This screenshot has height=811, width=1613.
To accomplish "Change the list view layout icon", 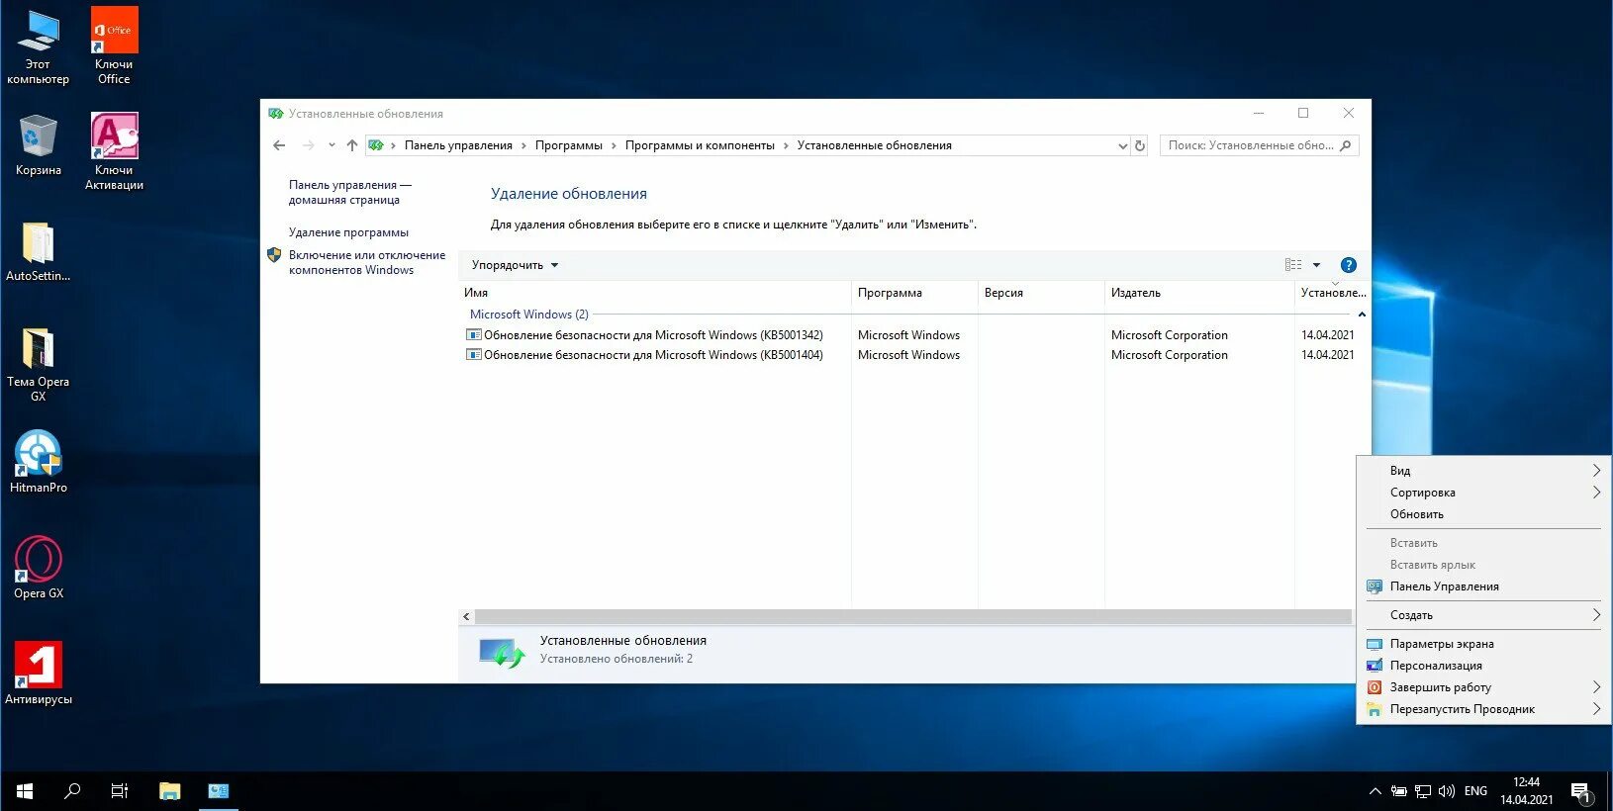I will [1292, 265].
